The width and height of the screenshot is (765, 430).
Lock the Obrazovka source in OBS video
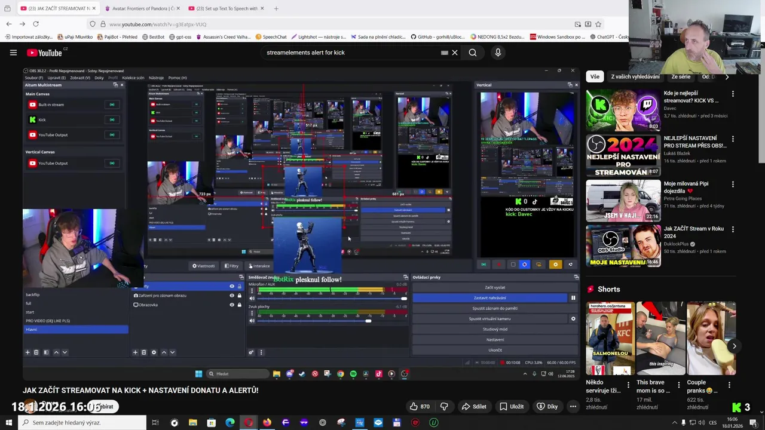point(240,305)
